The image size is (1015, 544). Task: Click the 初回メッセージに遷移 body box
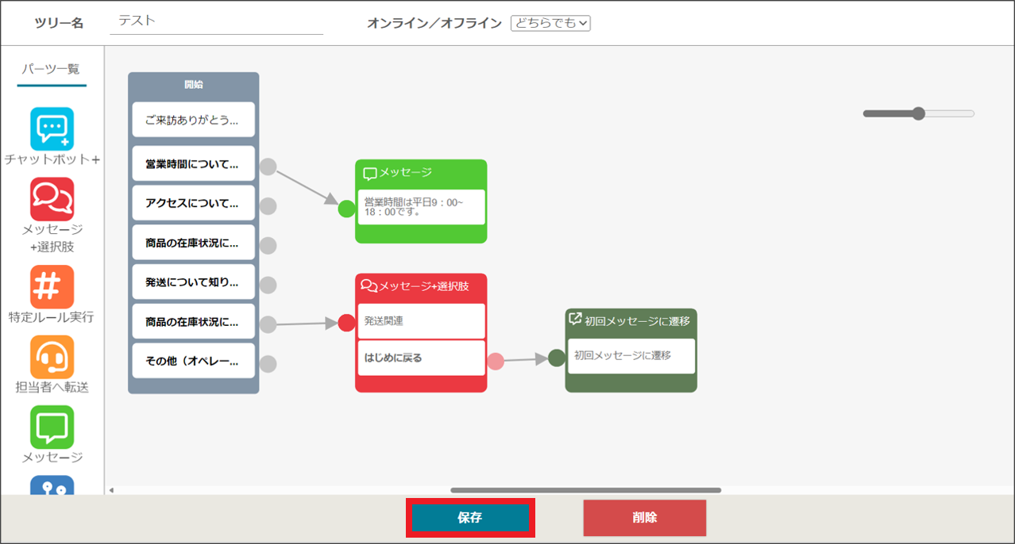point(631,356)
